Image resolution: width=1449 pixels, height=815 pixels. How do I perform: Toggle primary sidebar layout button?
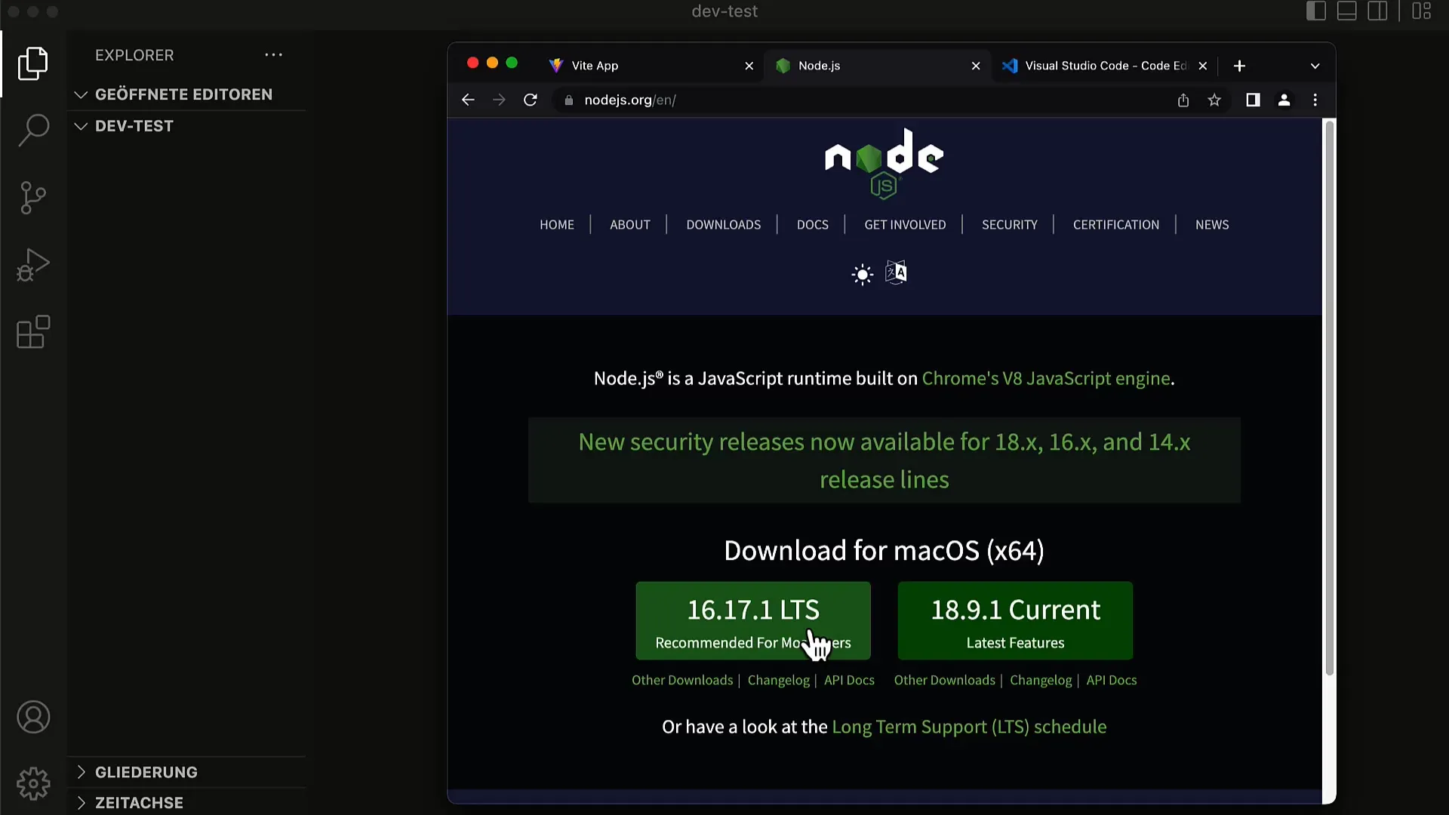click(1315, 11)
